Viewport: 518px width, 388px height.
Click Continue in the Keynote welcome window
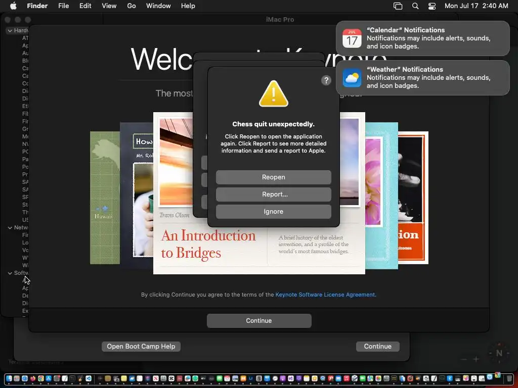click(259, 321)
